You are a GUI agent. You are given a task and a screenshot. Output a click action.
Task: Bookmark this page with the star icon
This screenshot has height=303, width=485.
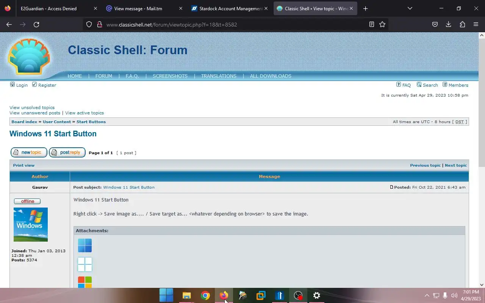click(x=382, y=24)
